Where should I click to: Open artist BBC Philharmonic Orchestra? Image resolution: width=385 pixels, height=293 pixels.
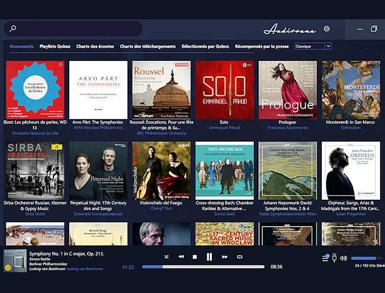(161, 133)
